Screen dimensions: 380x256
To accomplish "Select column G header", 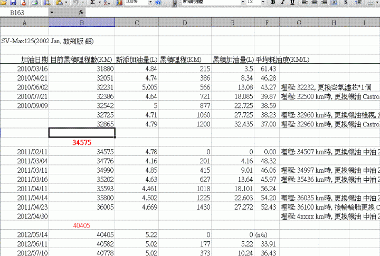I will click(299, 23).
